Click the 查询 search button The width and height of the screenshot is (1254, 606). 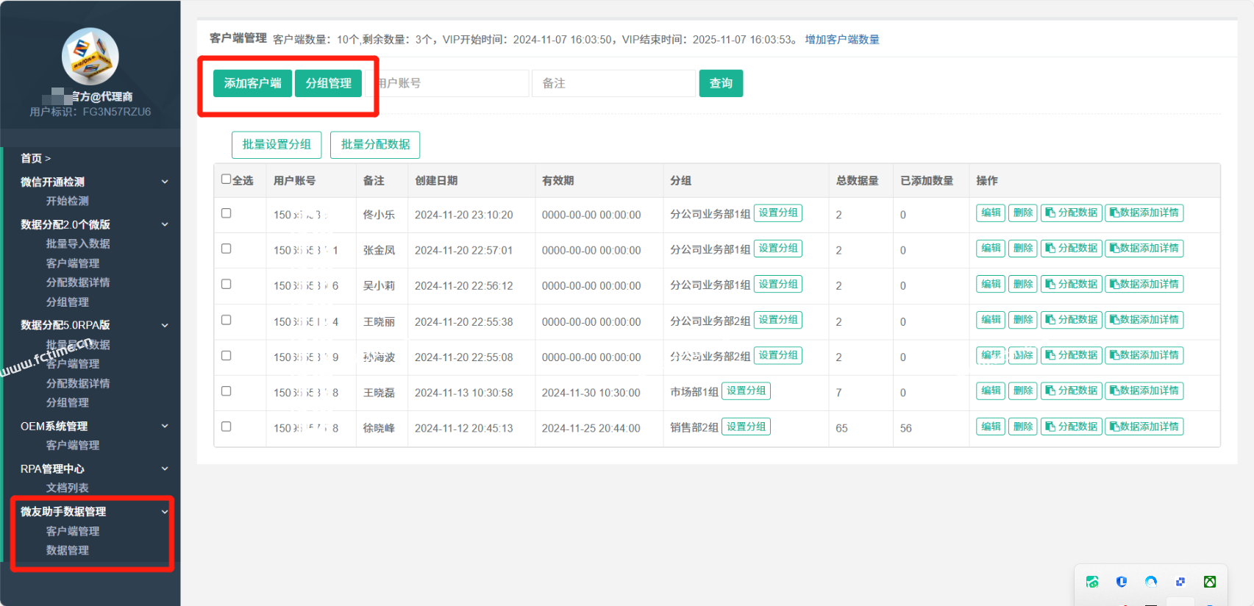pos(721,83)
